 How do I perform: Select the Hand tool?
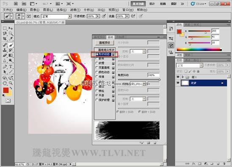pyautogui.click(x=5, y=83)
